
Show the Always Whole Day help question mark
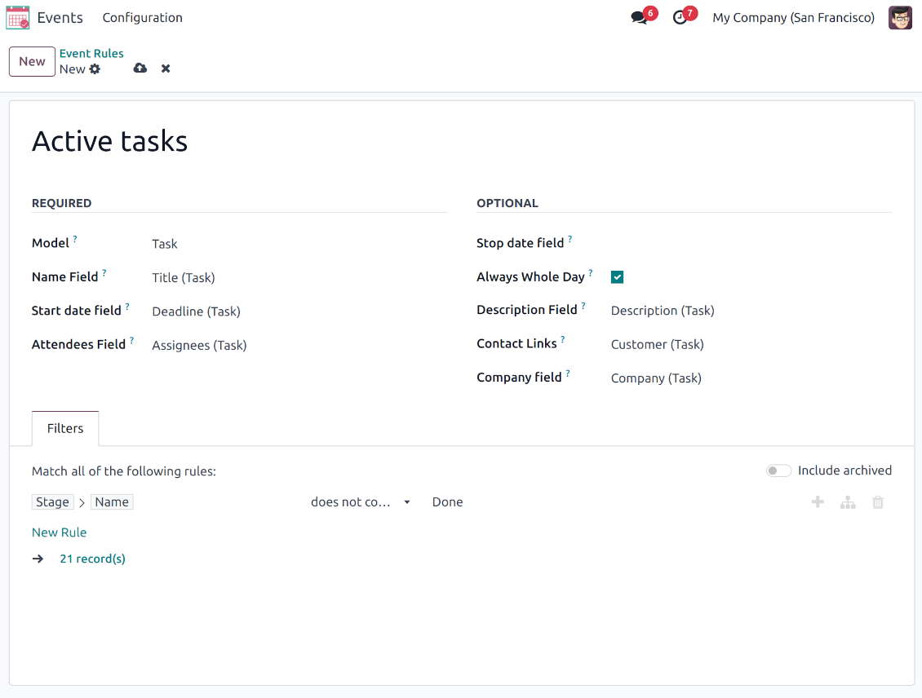tap(591, 272)
